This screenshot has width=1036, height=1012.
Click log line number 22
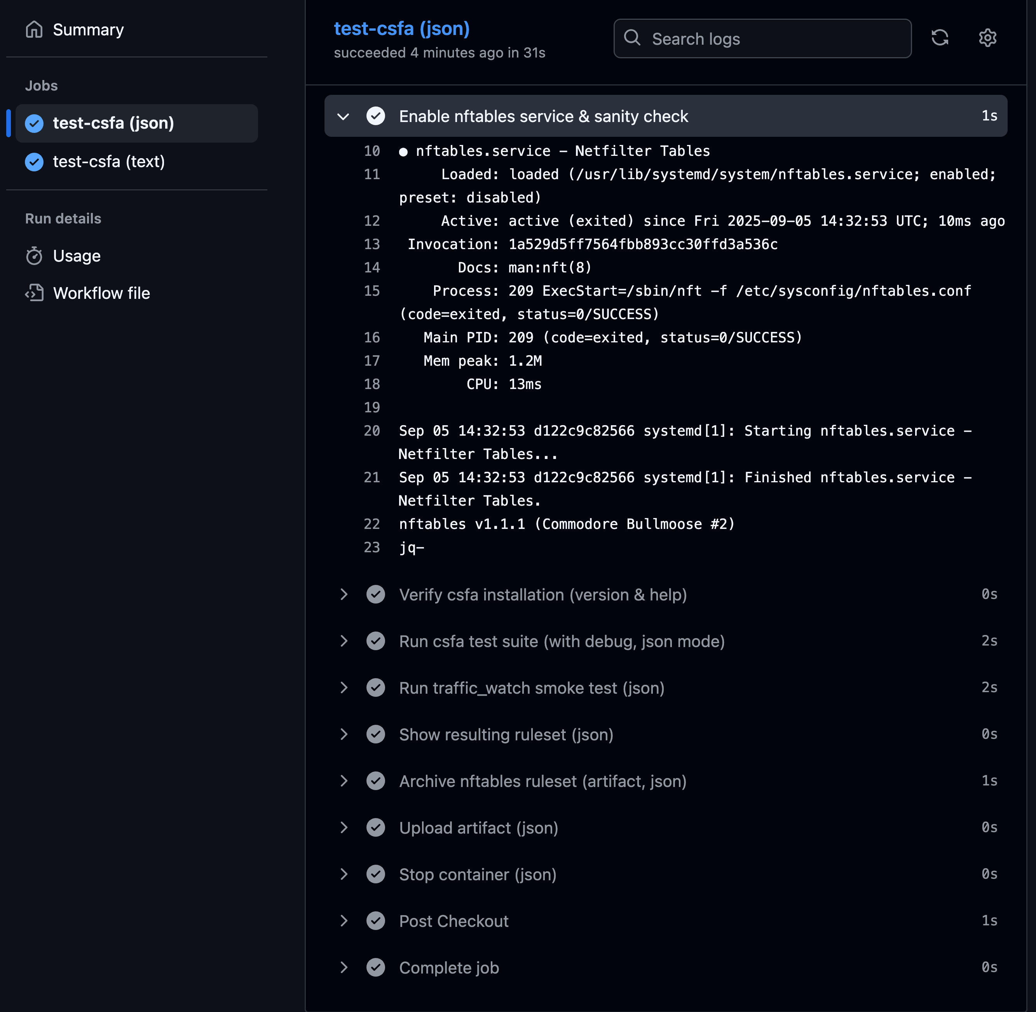click(372, 525)
